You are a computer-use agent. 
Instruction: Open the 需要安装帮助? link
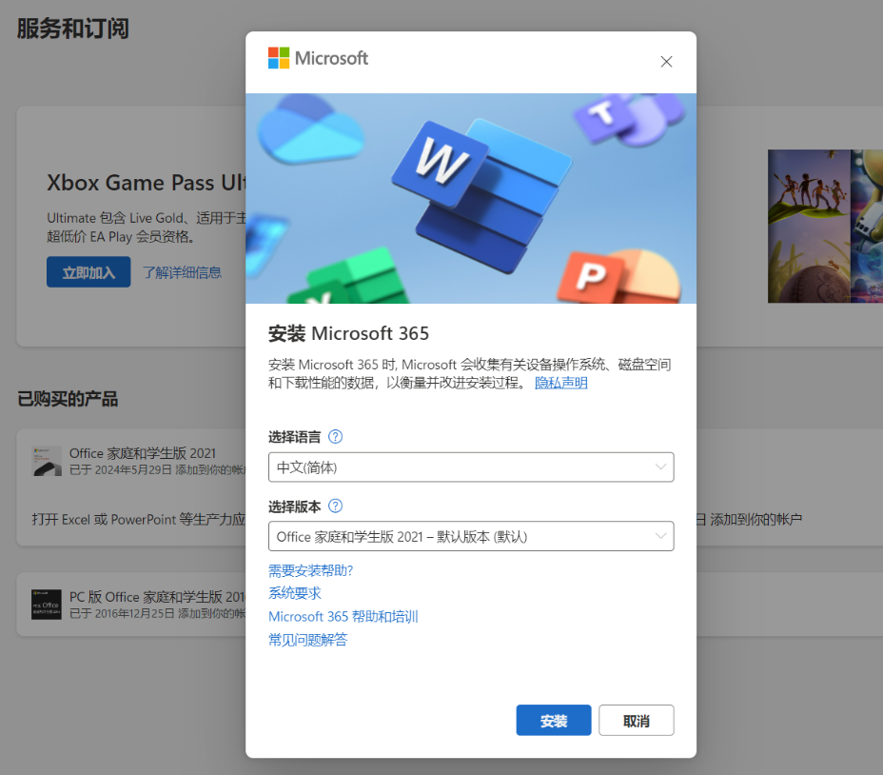pyautogui.click(x=310, y=570)
